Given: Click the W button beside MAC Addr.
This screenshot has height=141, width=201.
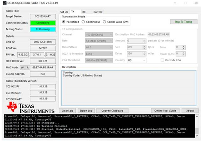Looking at the screenshot, I should pyautogui.click(x=22, y=68).
